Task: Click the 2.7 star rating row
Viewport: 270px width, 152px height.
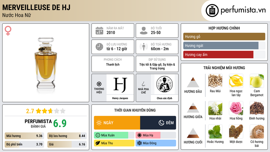Action: (46, 111)
